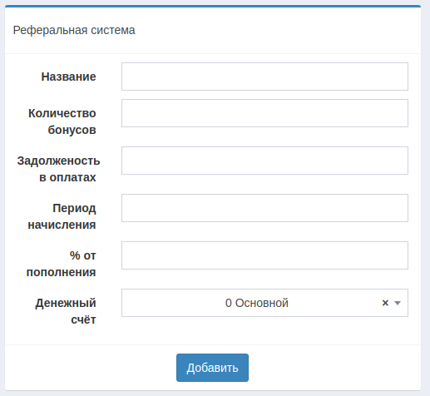
Task: Clear the selected 0 Основной account
Action: click(385, 303)
